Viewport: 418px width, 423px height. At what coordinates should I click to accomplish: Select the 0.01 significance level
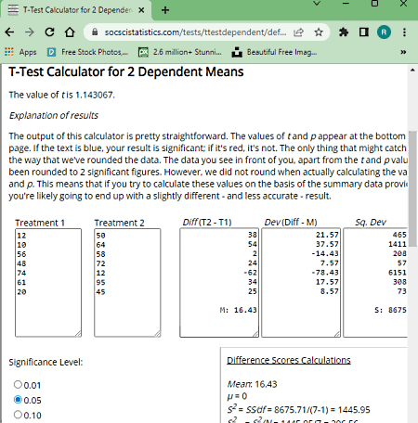coord(18,384)
